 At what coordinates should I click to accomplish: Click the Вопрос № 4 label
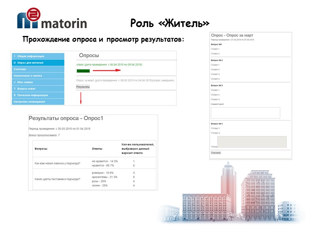click(217, 124)
